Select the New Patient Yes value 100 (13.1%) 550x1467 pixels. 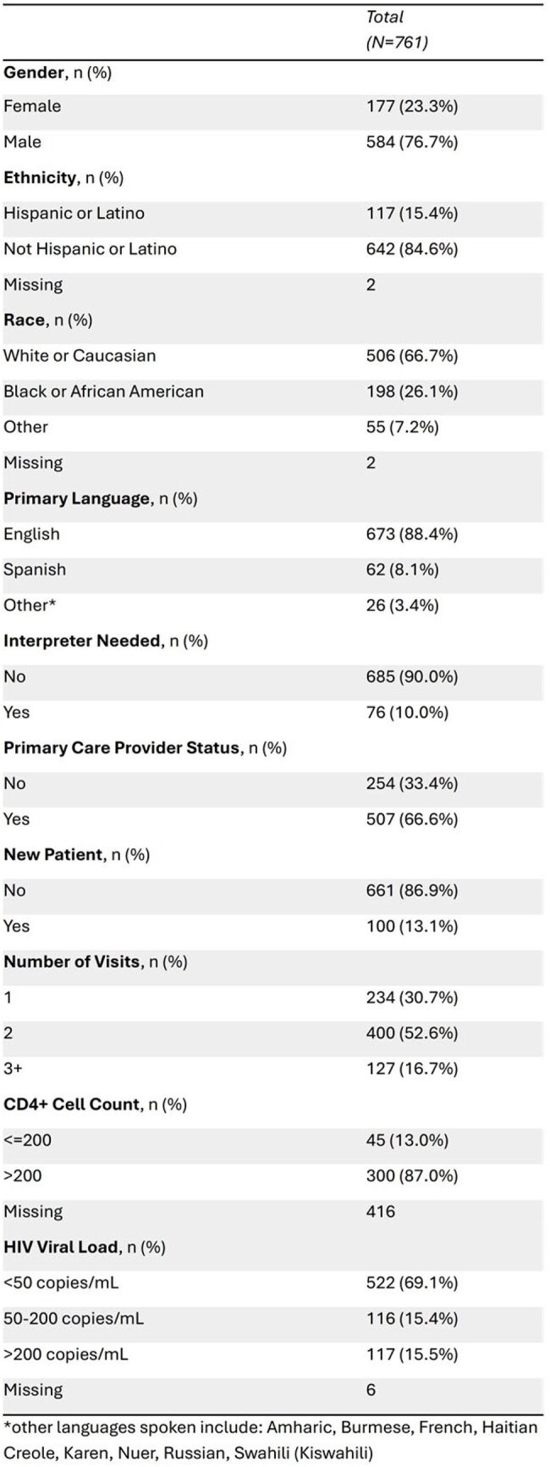point(412,925)
